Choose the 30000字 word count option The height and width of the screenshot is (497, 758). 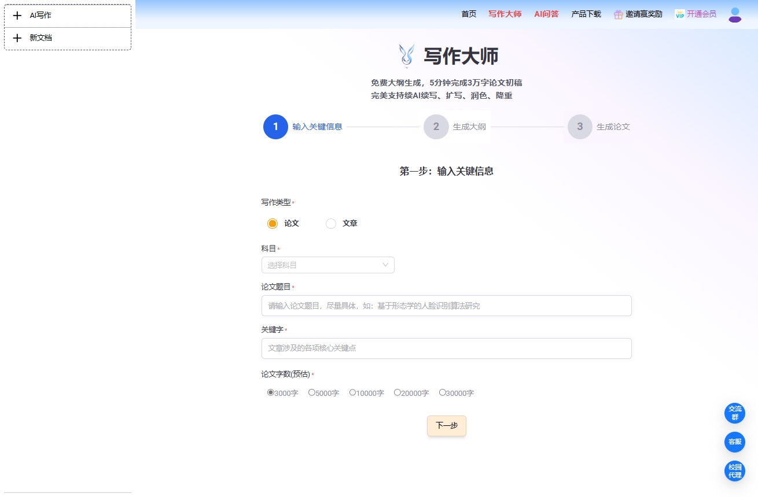(443, 392)
